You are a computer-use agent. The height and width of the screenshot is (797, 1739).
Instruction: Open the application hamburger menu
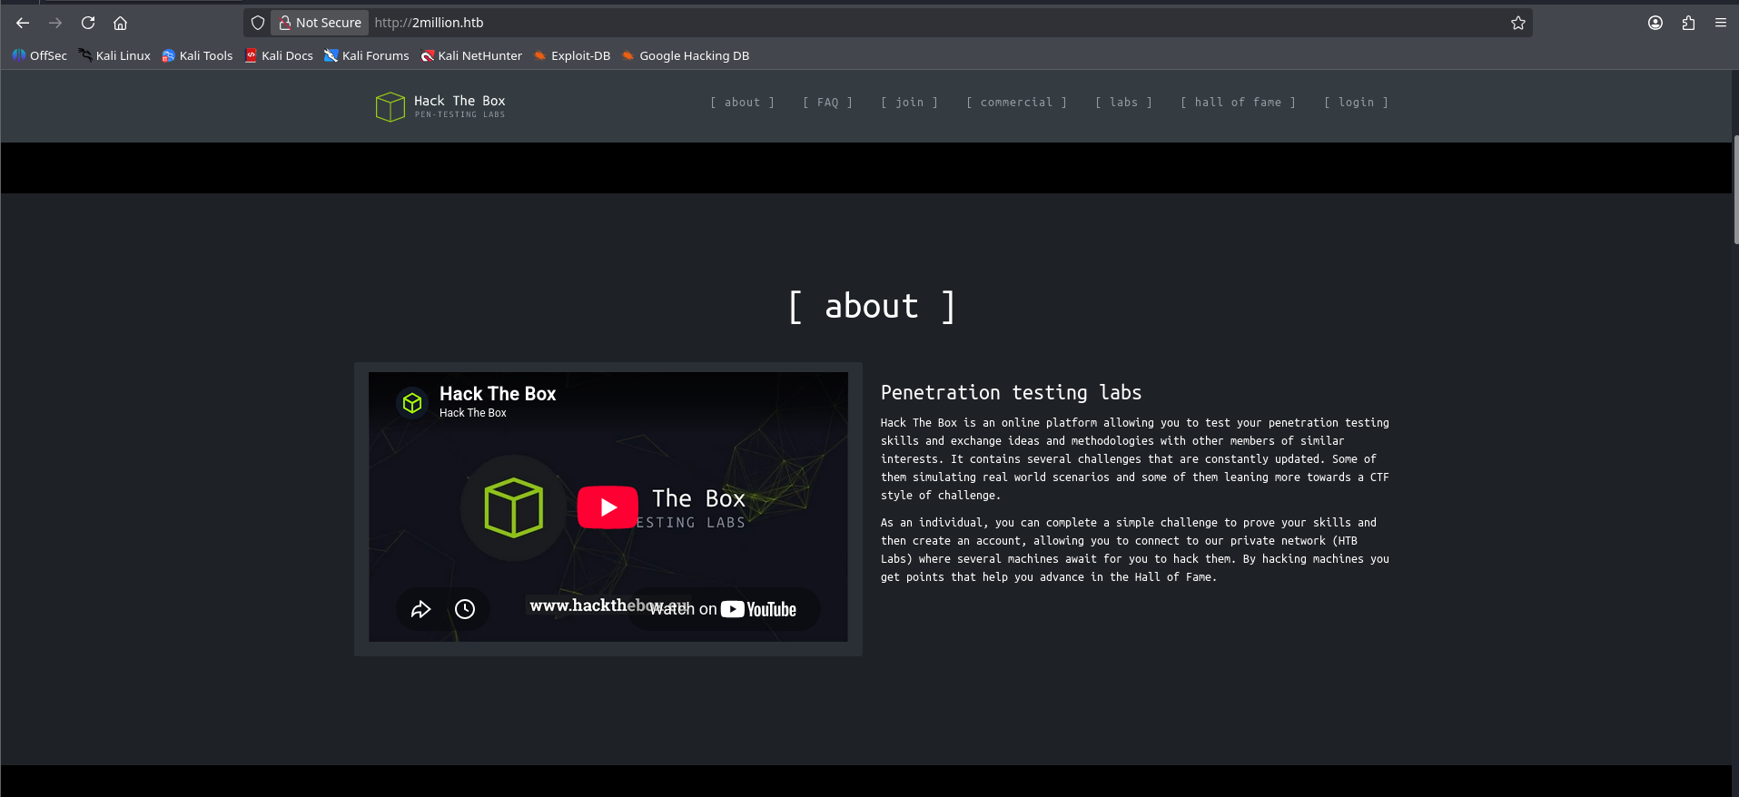click(1721, 23)
